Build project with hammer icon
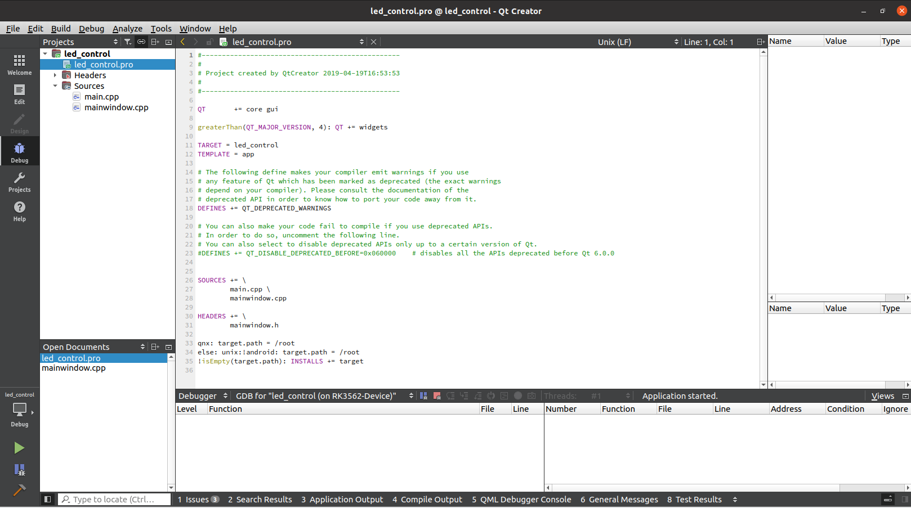Image resolution: width=911 pixels, height=508 pixels. pyautogui.click(x=19, y=490)
